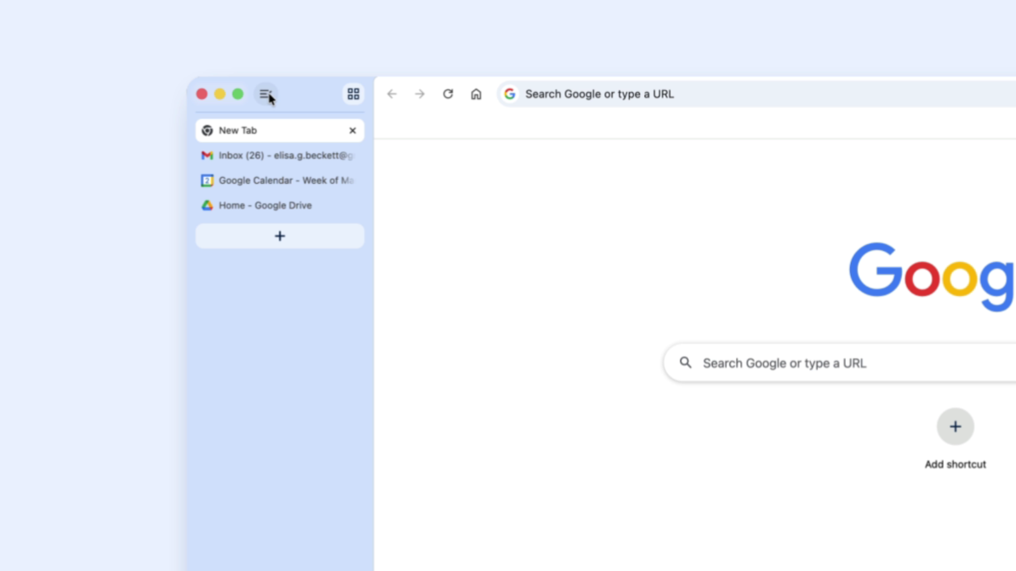Screen dimensions: 1016x571
Task: Click the Add shortcut button
Action: tap(955, 426)
